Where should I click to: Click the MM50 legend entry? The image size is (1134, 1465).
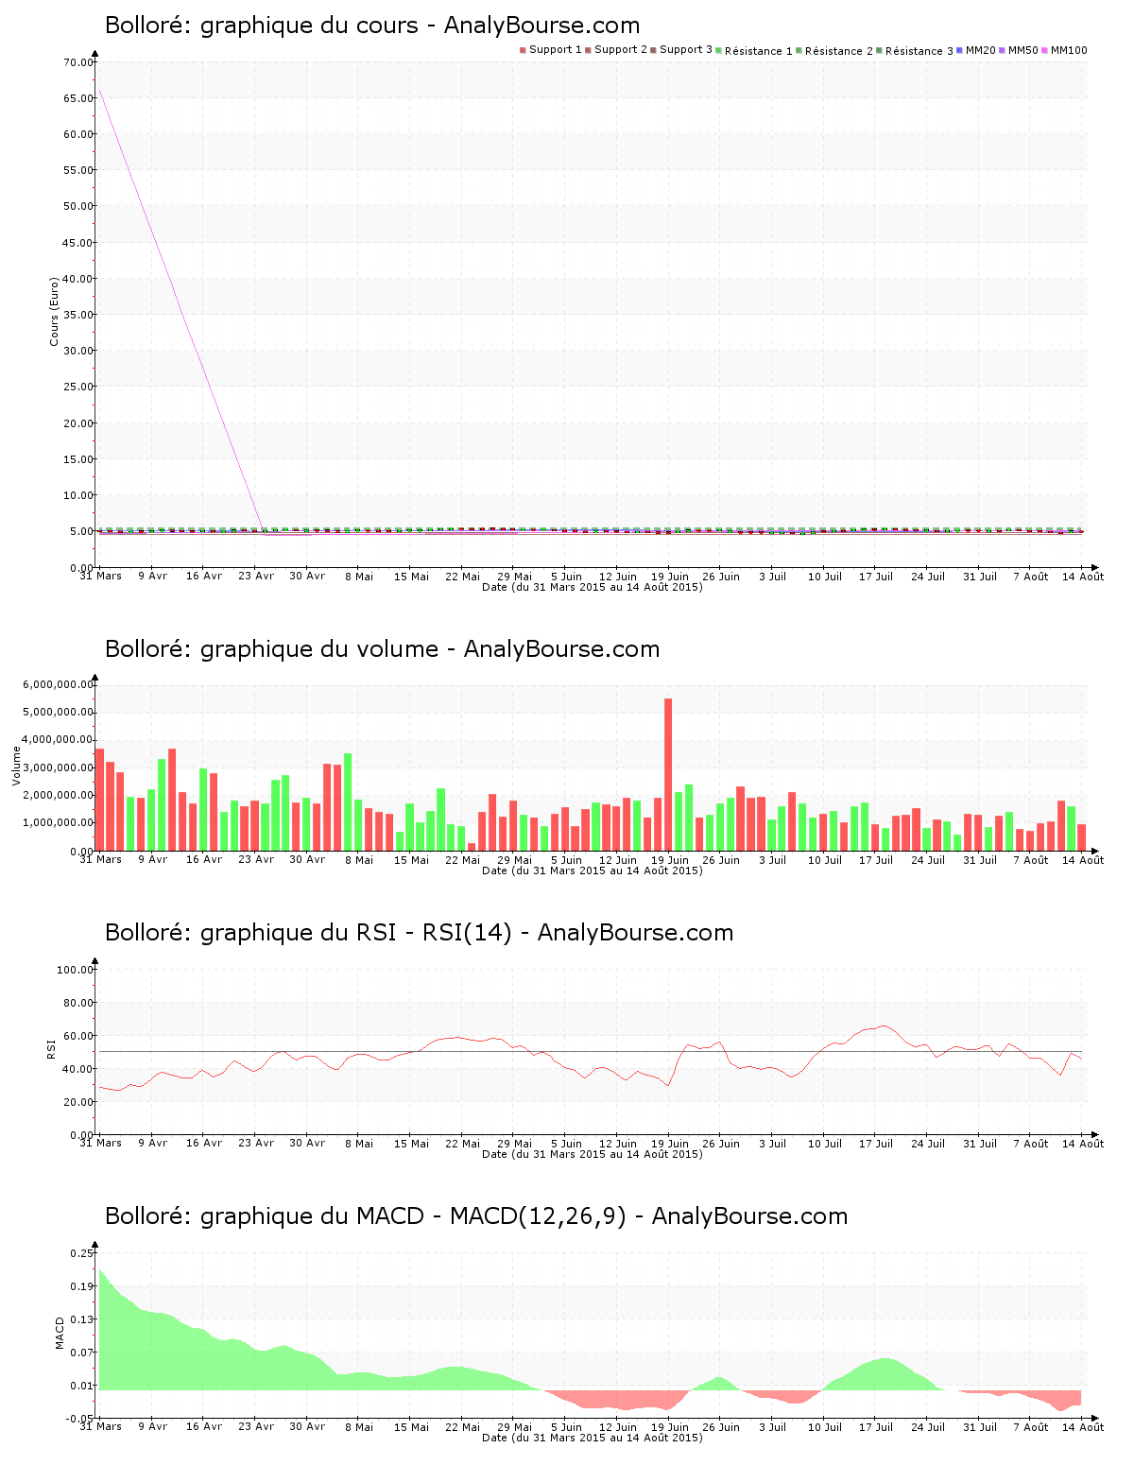[1022, 50]
